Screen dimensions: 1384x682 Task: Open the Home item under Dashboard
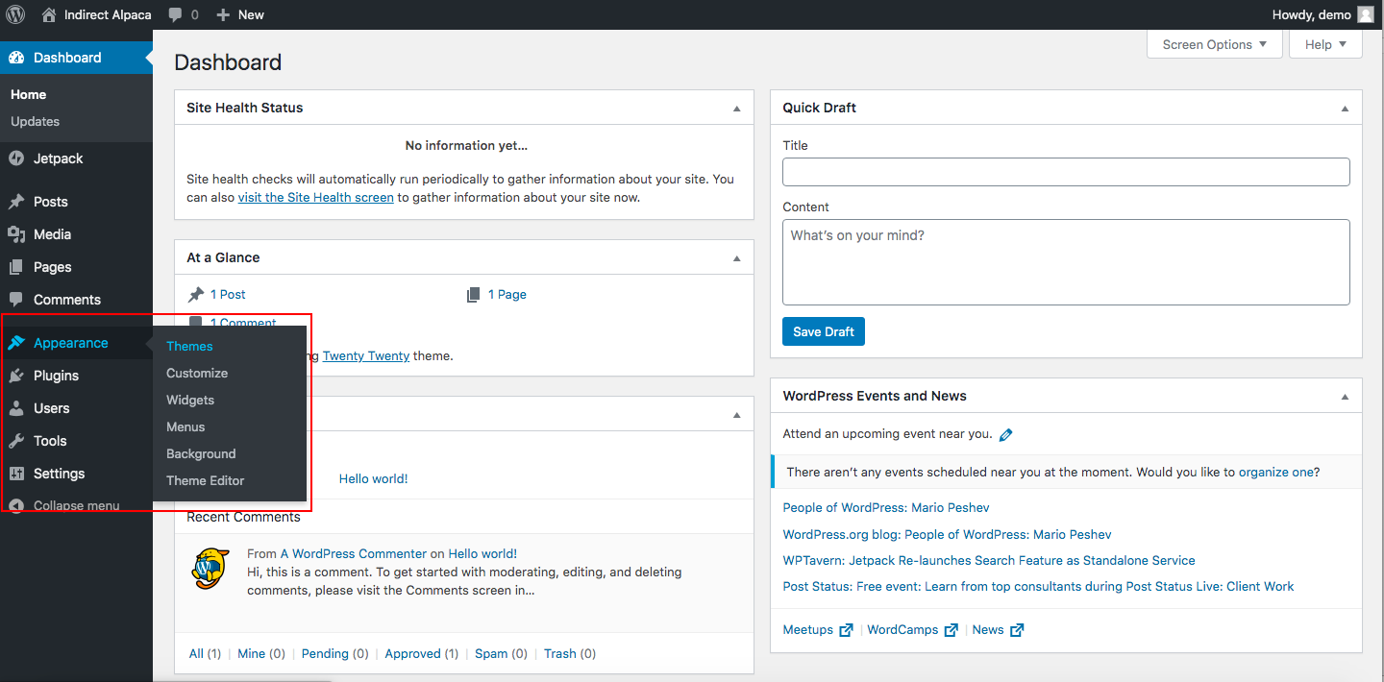[x=29, y=94]
